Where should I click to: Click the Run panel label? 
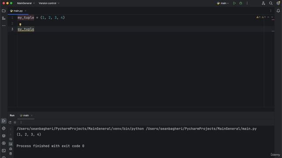(12, 115)
